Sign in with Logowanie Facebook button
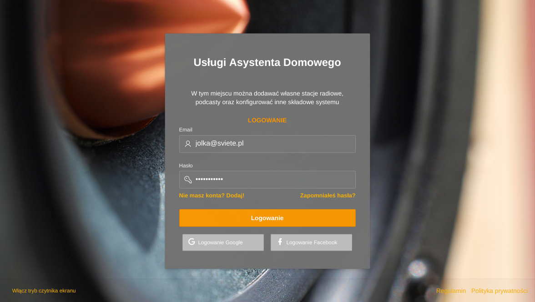This screenshot has width=535, height=302. tap(311, 242)
